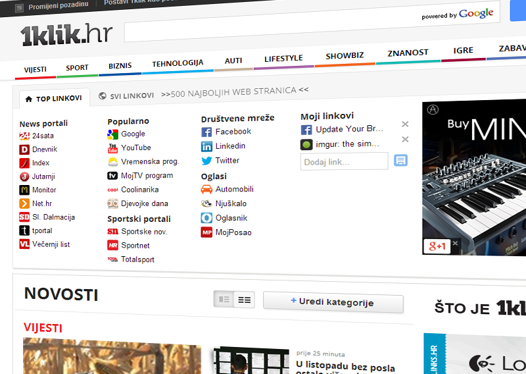The image size is (526, 374).
Task: Click the MojPosao MP icon
Action: (x=206, y=232)
